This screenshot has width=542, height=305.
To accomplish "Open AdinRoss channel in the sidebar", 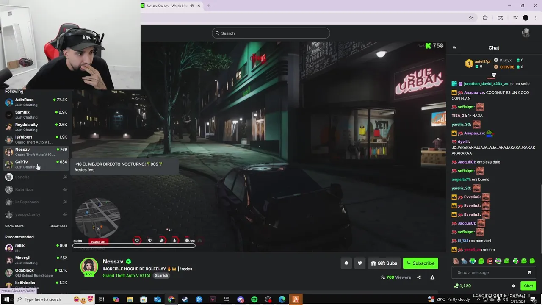I will click(x=36, y=102).
